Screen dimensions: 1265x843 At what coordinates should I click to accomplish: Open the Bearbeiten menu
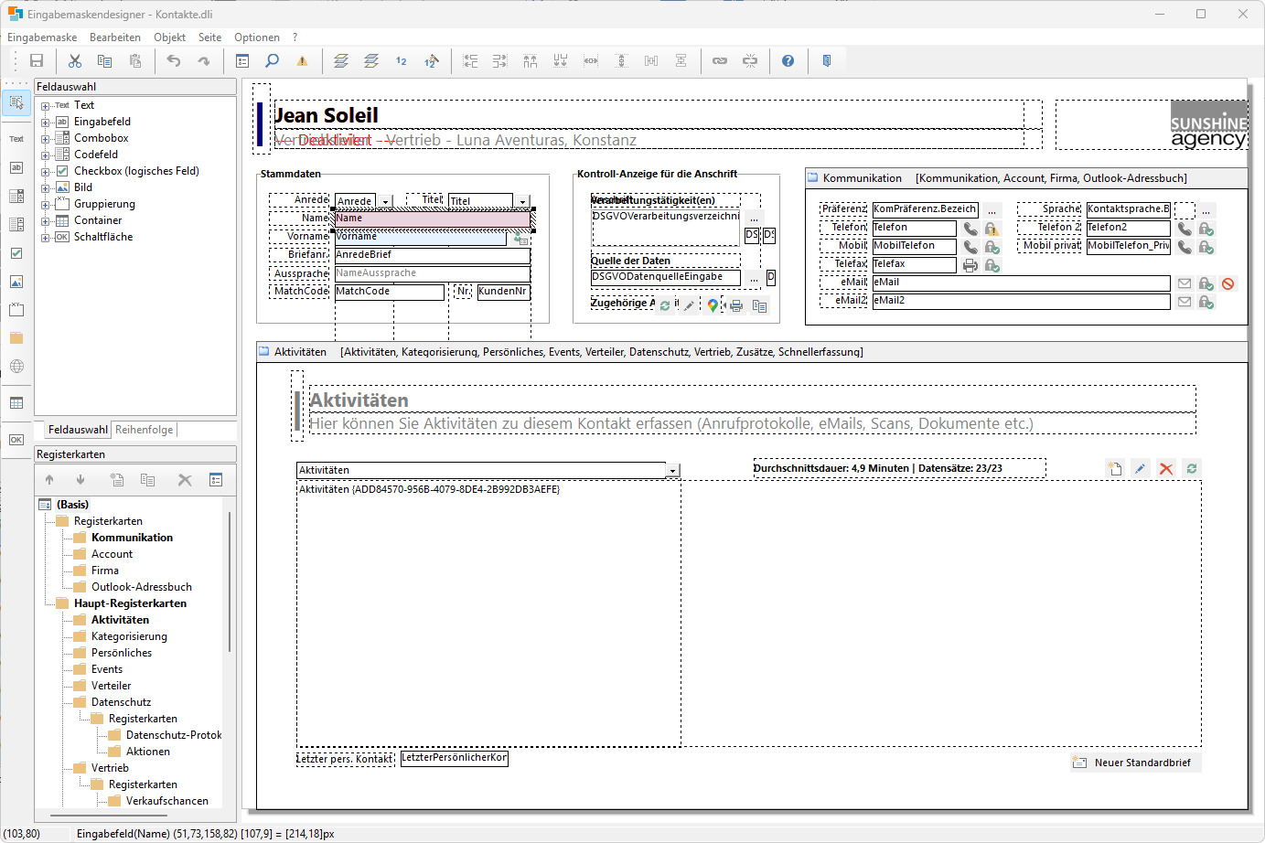click(114, 37)
